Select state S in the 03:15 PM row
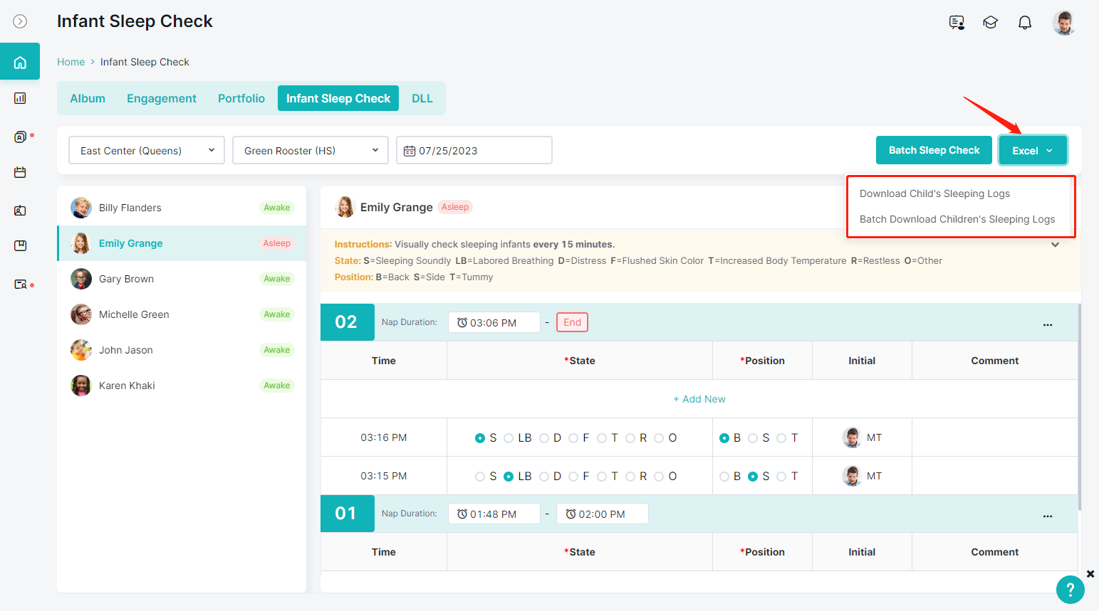This screenshot has height=611, width=1099. point(480,477)
